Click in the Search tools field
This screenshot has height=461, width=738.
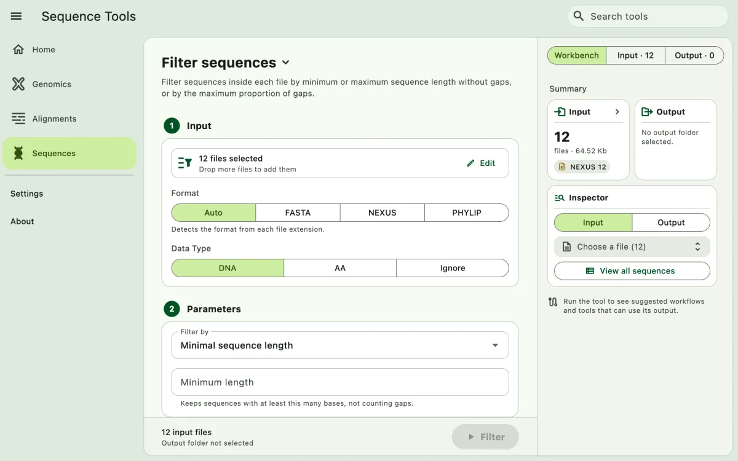[648, 16]
